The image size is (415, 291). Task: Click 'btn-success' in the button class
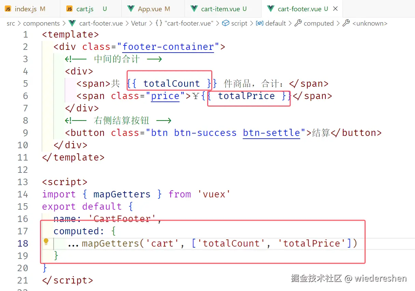[x=205, y=133]
